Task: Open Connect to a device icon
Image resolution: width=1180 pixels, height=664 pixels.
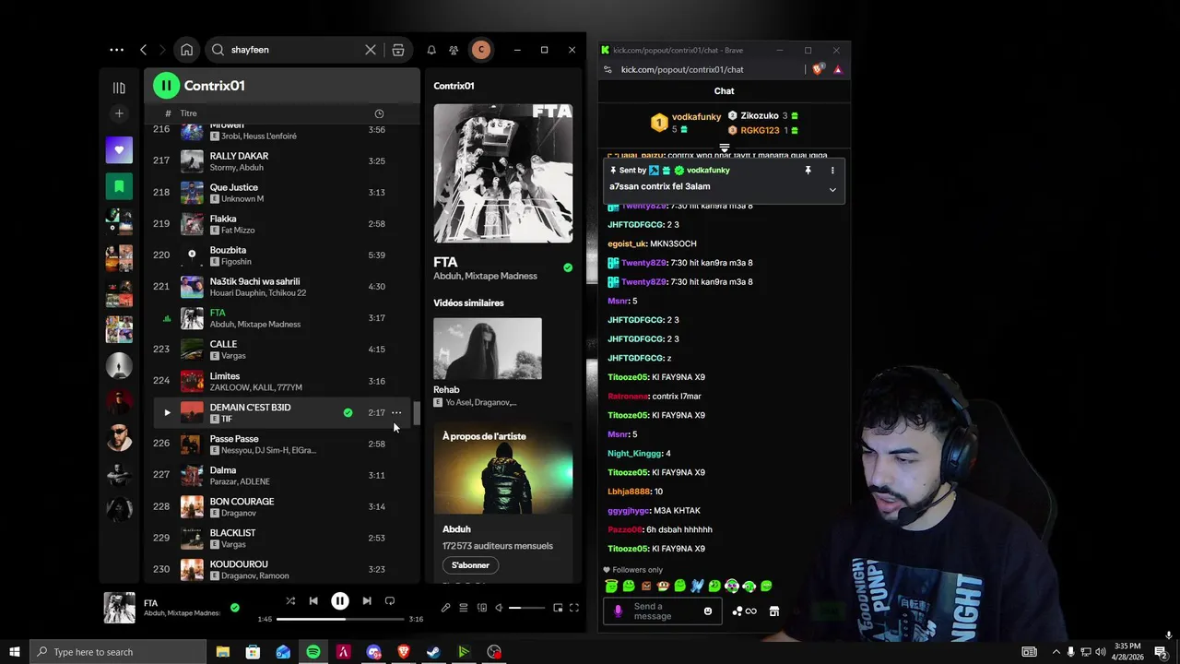Action: click(x=482, y=608)
